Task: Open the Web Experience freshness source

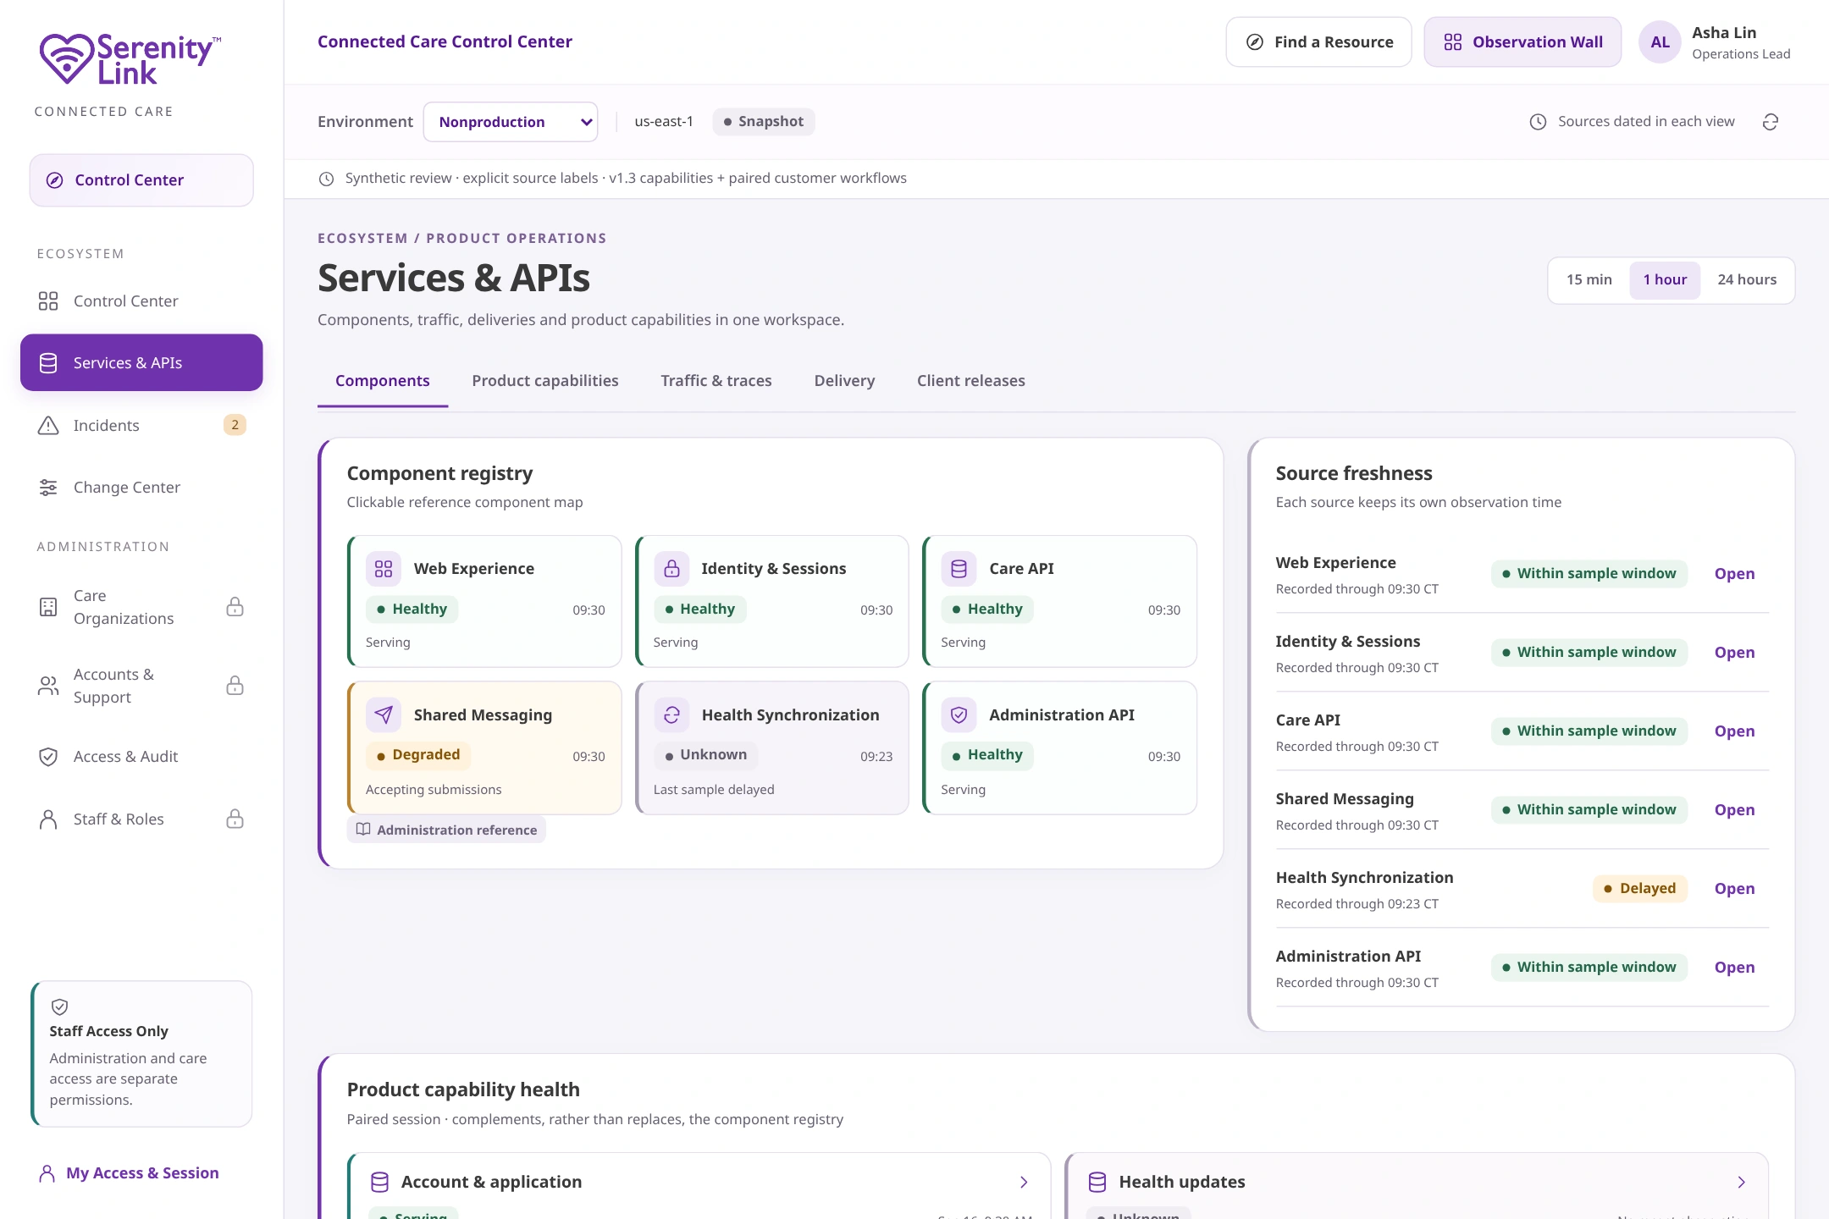Action: (x=1734, y=574)
